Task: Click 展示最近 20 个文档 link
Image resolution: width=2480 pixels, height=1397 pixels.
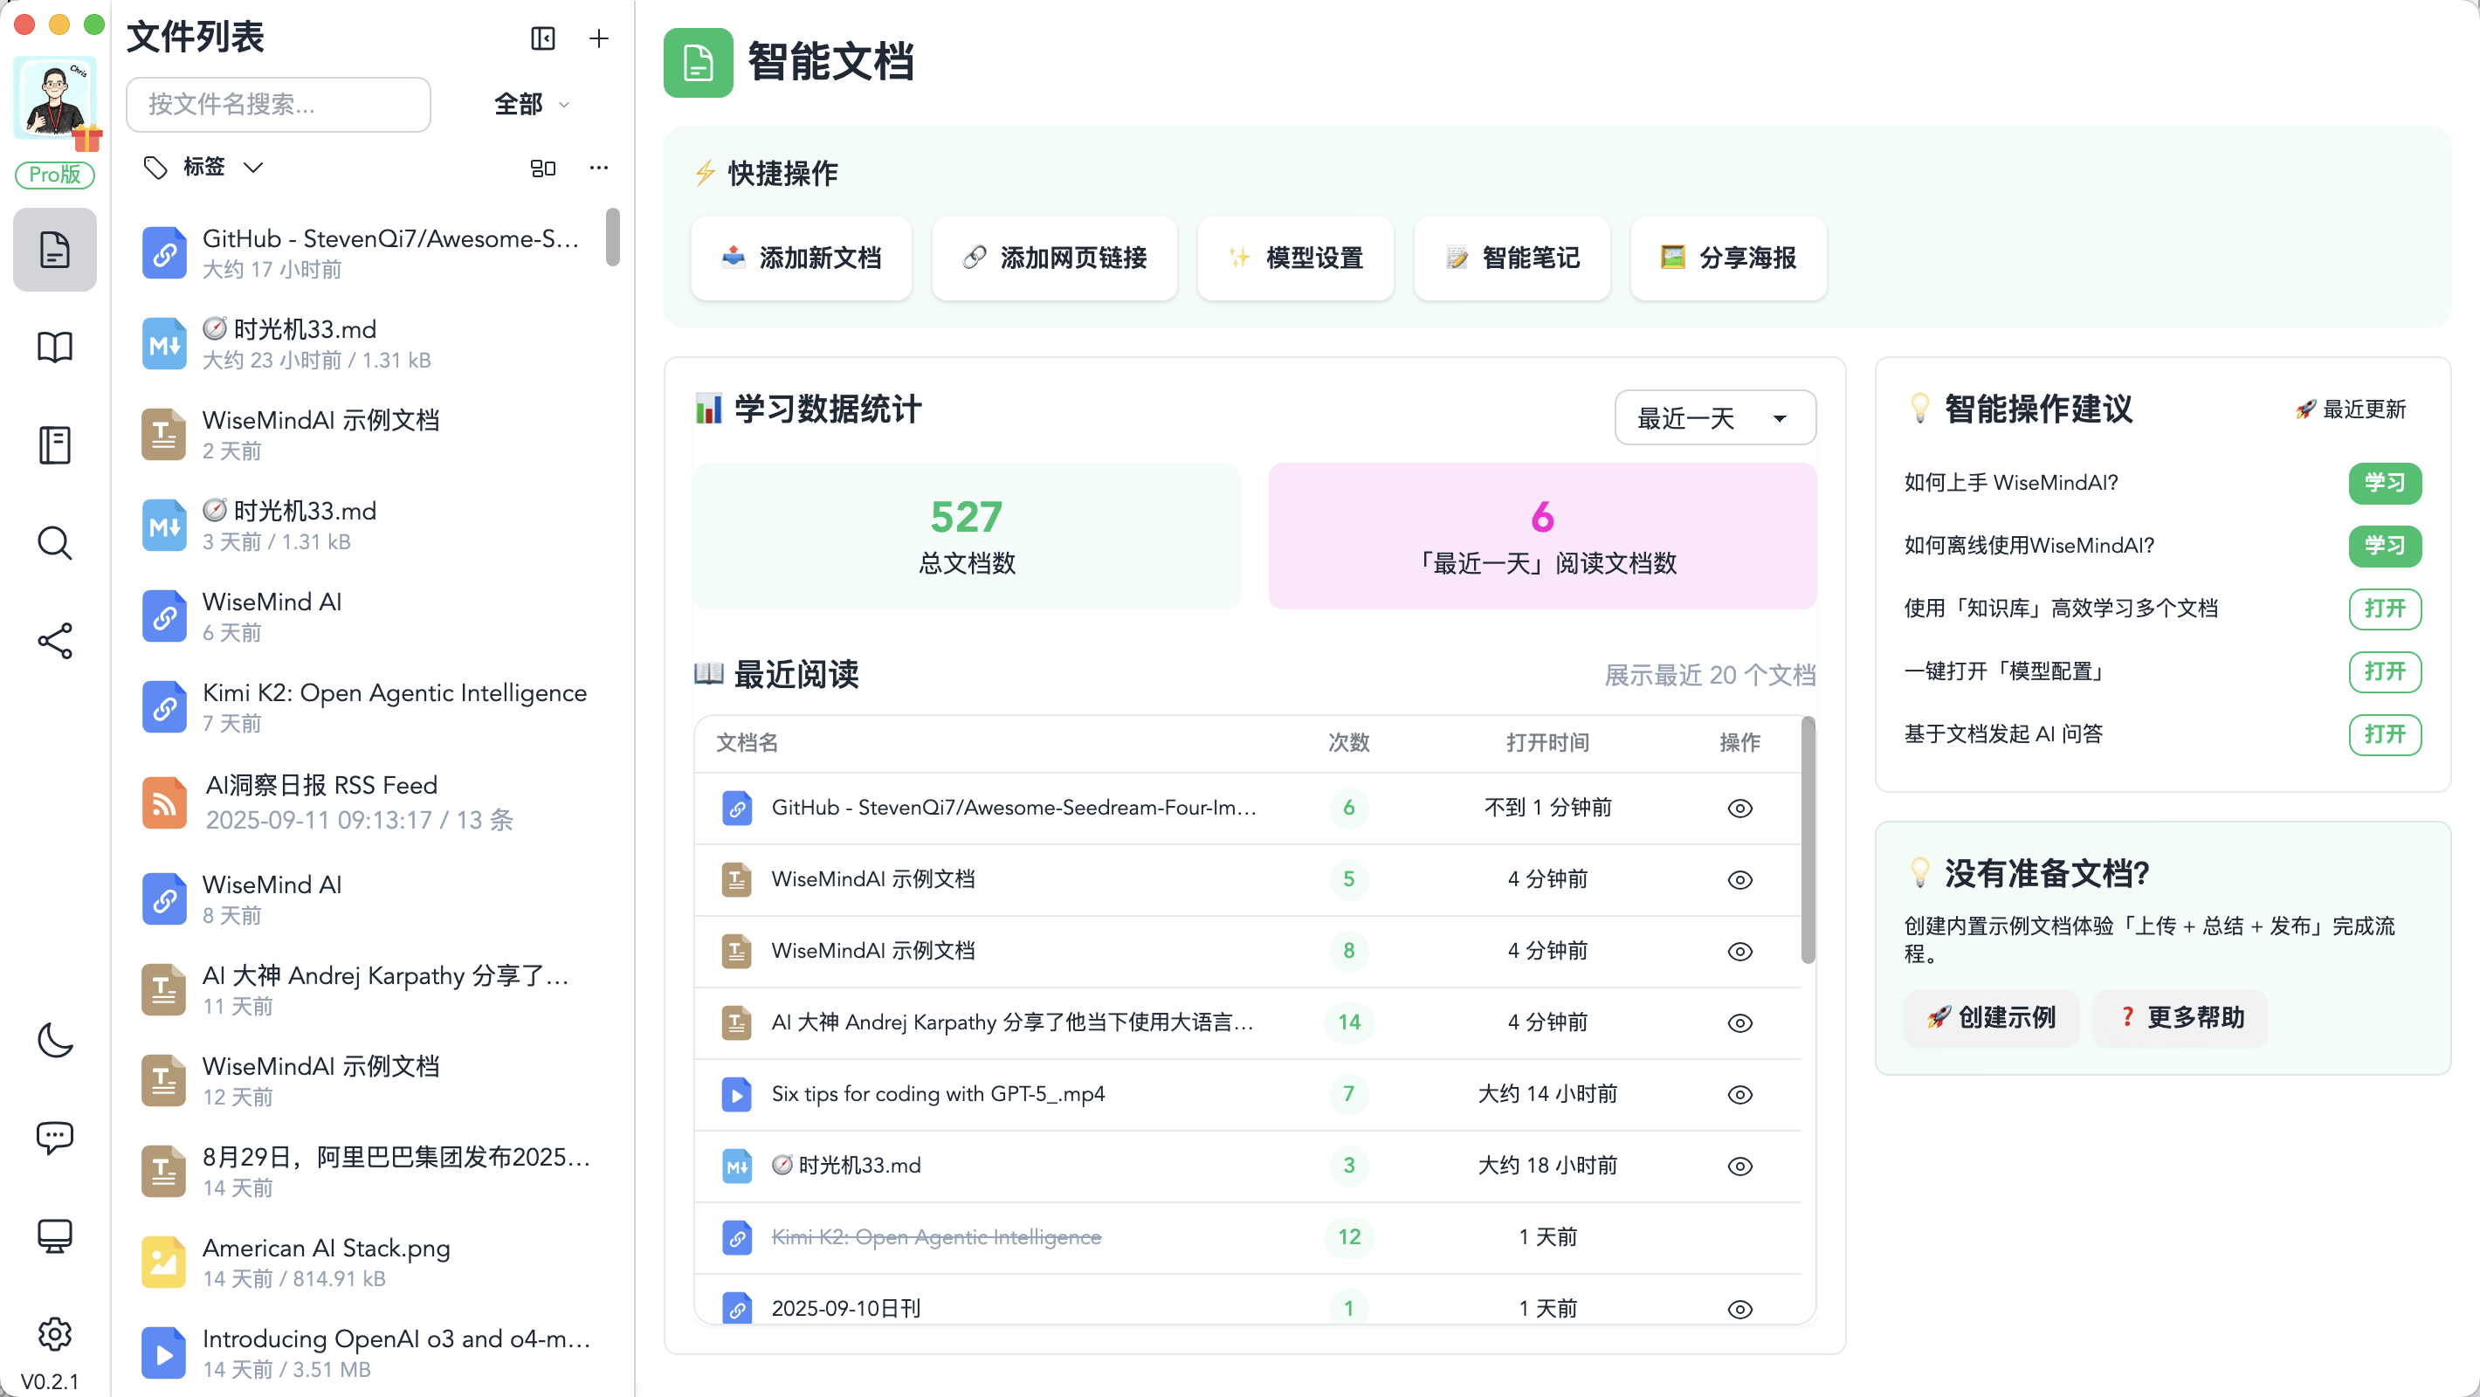Action: click(x=1710, y=675)
